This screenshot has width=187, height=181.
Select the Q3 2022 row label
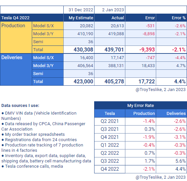click(110, 161)
